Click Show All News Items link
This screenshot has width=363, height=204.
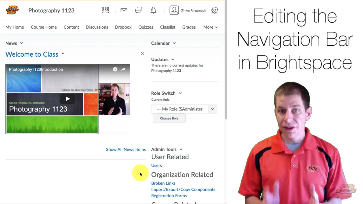coord(126,150)
